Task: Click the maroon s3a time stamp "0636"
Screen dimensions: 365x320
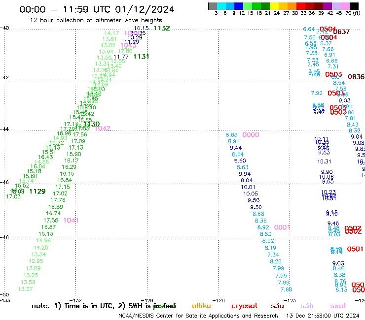Action: tap(356, 77)
